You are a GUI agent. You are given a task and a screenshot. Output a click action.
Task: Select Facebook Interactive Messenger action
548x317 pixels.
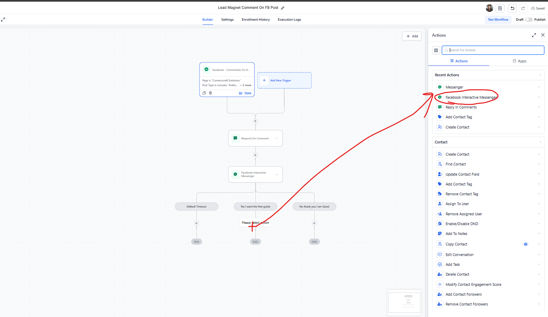coord(488,97)
